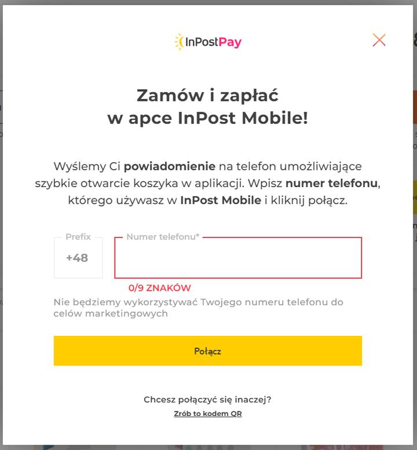Select the +48 prefix field
Viewport: 417px width, 450px height.
[78, 258]
